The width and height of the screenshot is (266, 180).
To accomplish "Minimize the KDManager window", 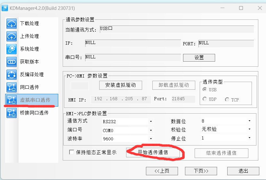I will tap(222, 8).
